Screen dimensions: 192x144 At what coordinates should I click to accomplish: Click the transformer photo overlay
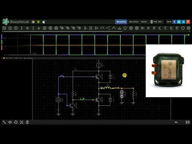[169, 71]
